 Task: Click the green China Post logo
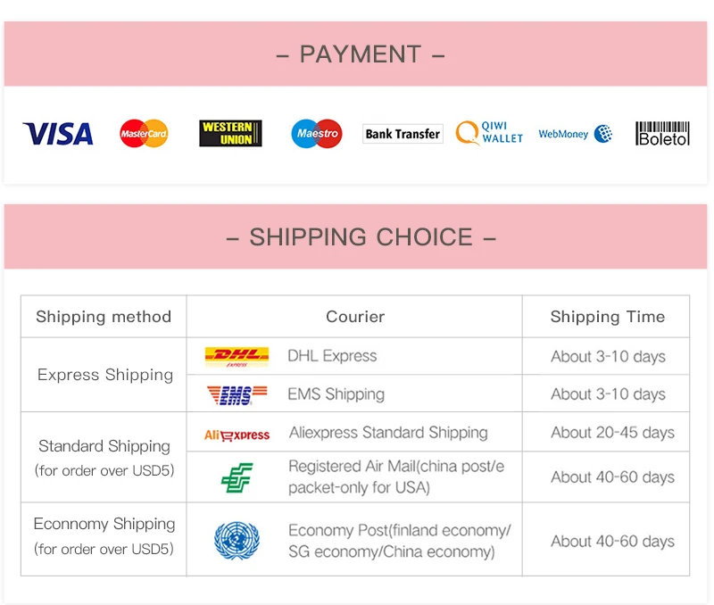pyautogui.click(x=237, y=477)
